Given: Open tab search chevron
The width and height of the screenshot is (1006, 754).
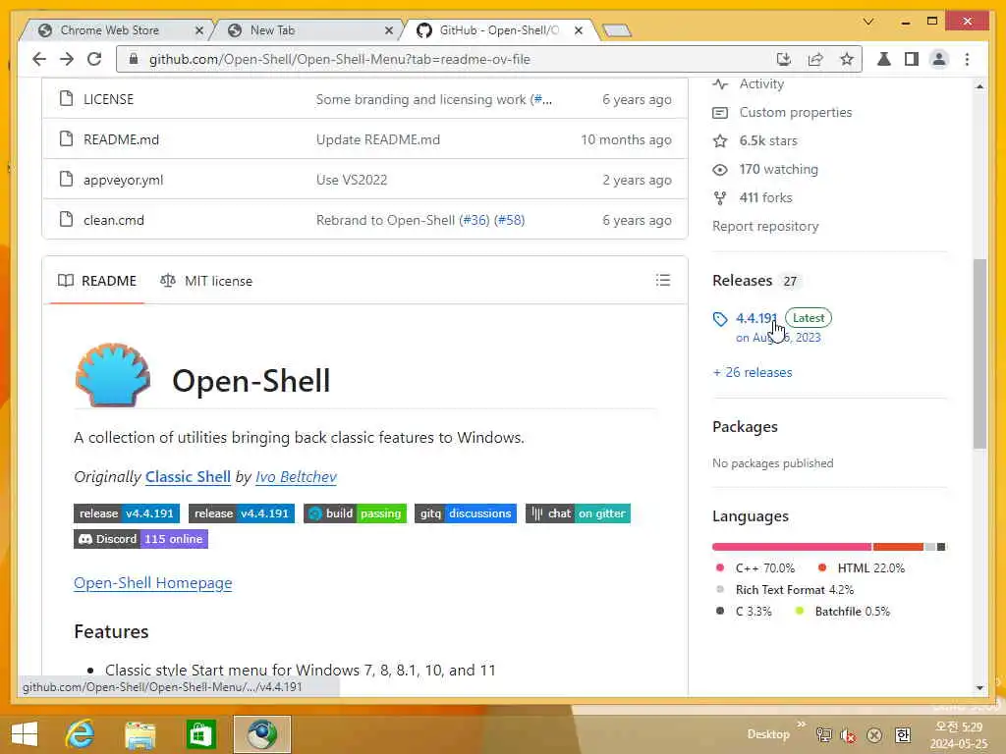Looking at the screenshot, I should coord(868,22).
